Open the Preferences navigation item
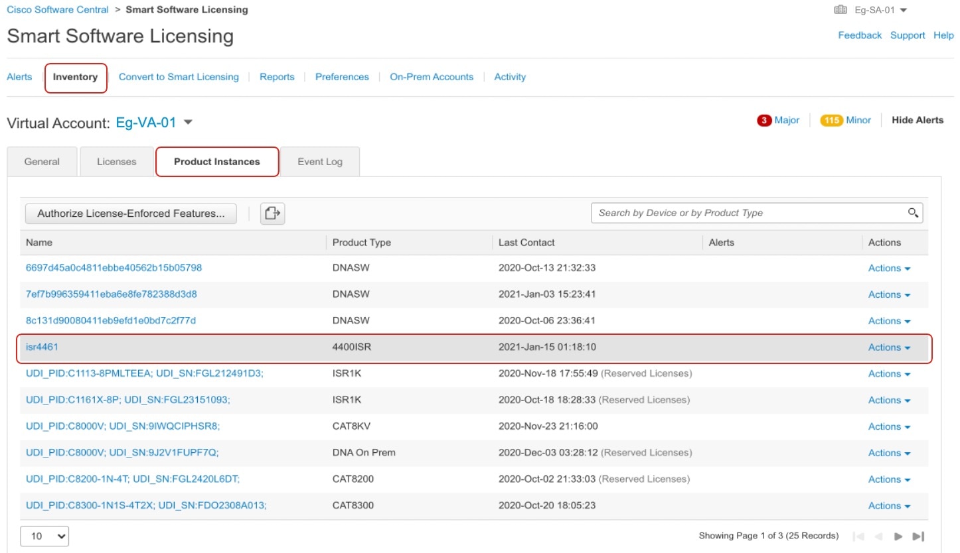This screenshot has width=960, height=553. tap(342, 77)
